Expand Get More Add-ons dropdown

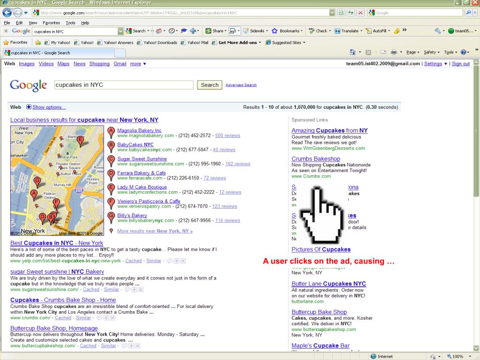pyautogui.click(x=260, y=43)
